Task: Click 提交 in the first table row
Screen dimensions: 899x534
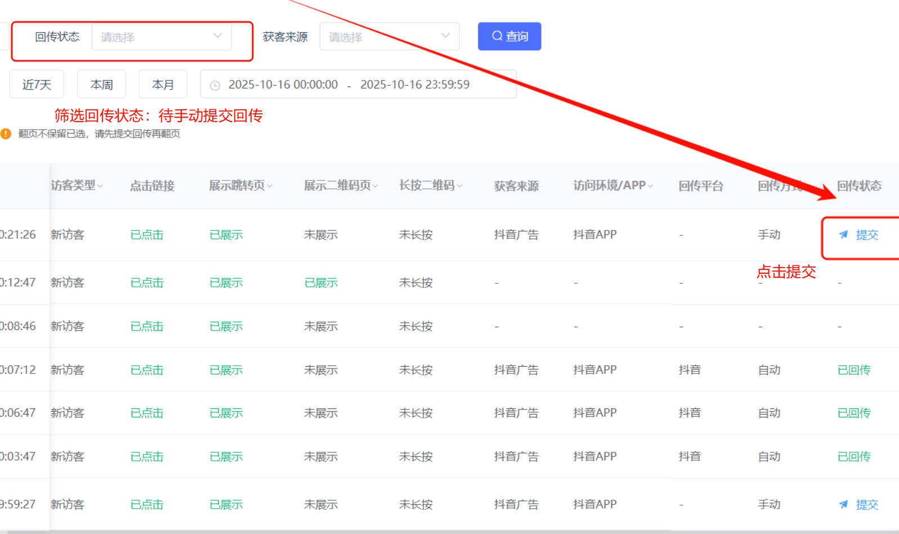Action: 866,235
